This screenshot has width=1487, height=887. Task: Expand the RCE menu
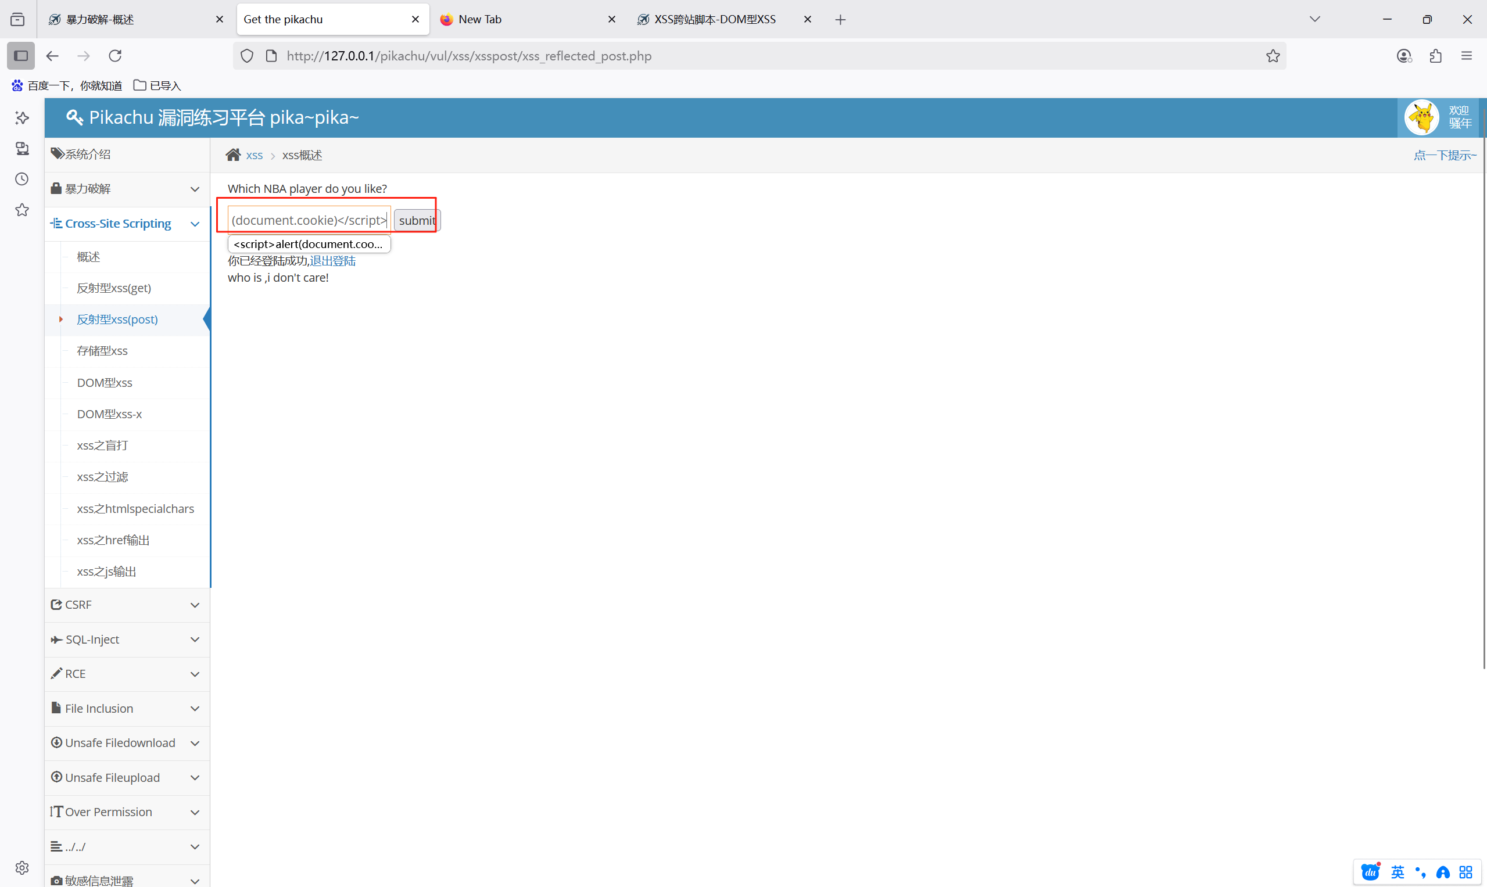(127, 674)
